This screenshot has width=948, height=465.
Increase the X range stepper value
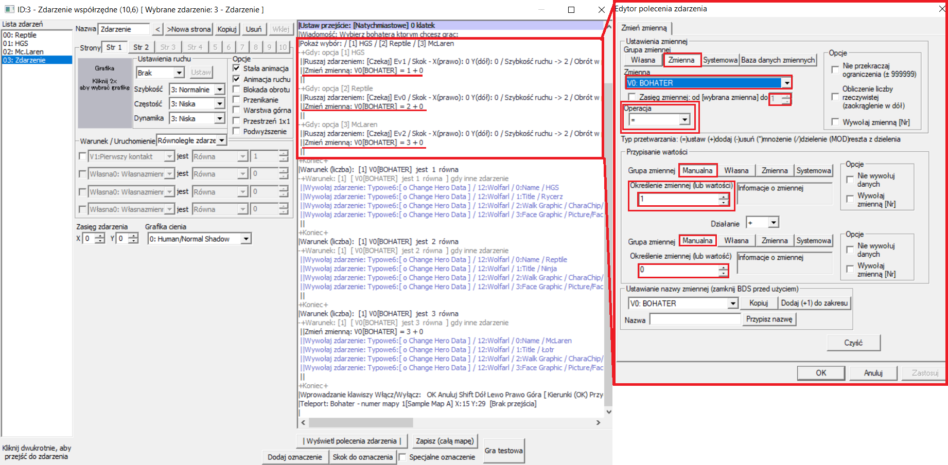(100, 236)
